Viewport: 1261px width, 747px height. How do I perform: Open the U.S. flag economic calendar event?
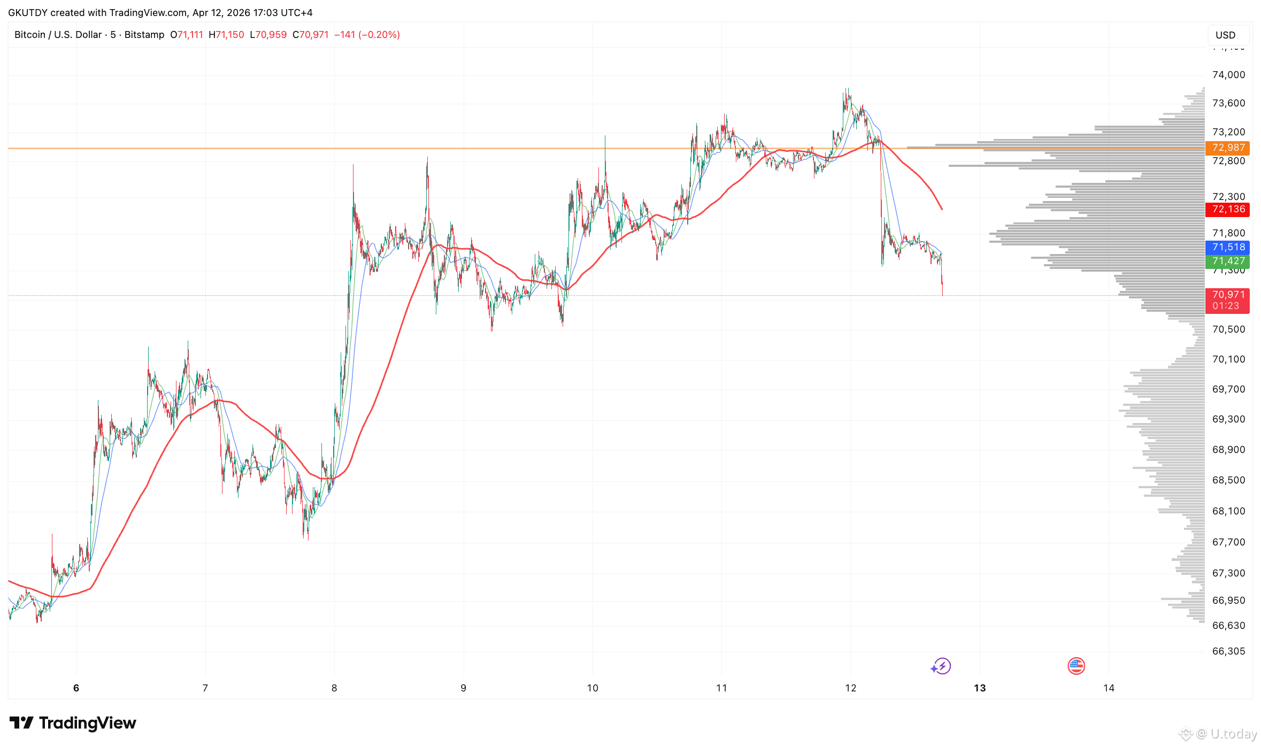point(1075,666)
